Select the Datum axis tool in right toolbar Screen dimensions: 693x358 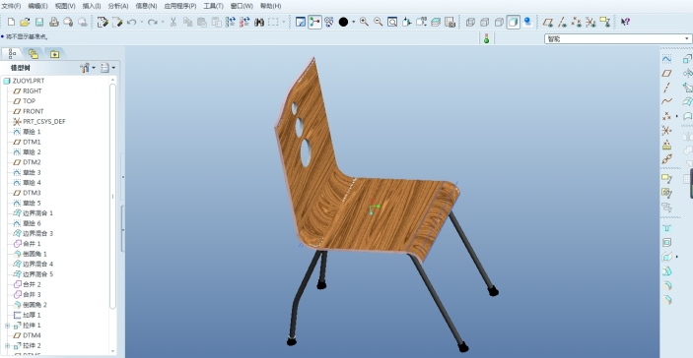tap(666, 88)
